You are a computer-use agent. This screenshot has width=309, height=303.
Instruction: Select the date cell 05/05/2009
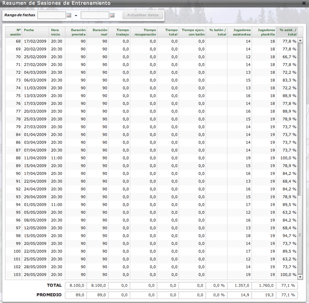pyautogui.click(x=35, y=212)
